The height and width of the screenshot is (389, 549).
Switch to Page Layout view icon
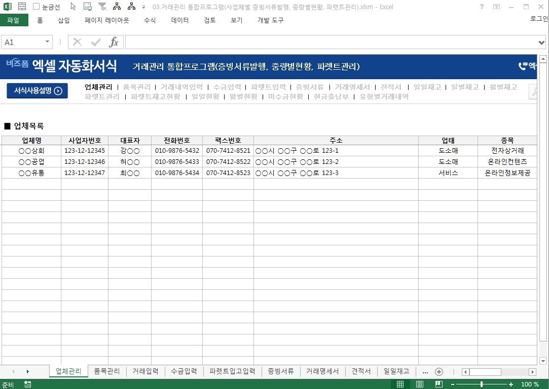tap(419, 384)
